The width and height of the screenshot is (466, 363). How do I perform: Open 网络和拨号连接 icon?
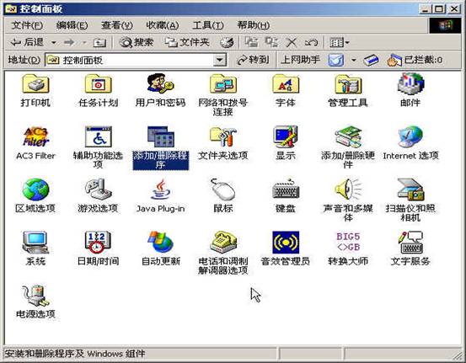pyautogui.click(x=223, y=84)
